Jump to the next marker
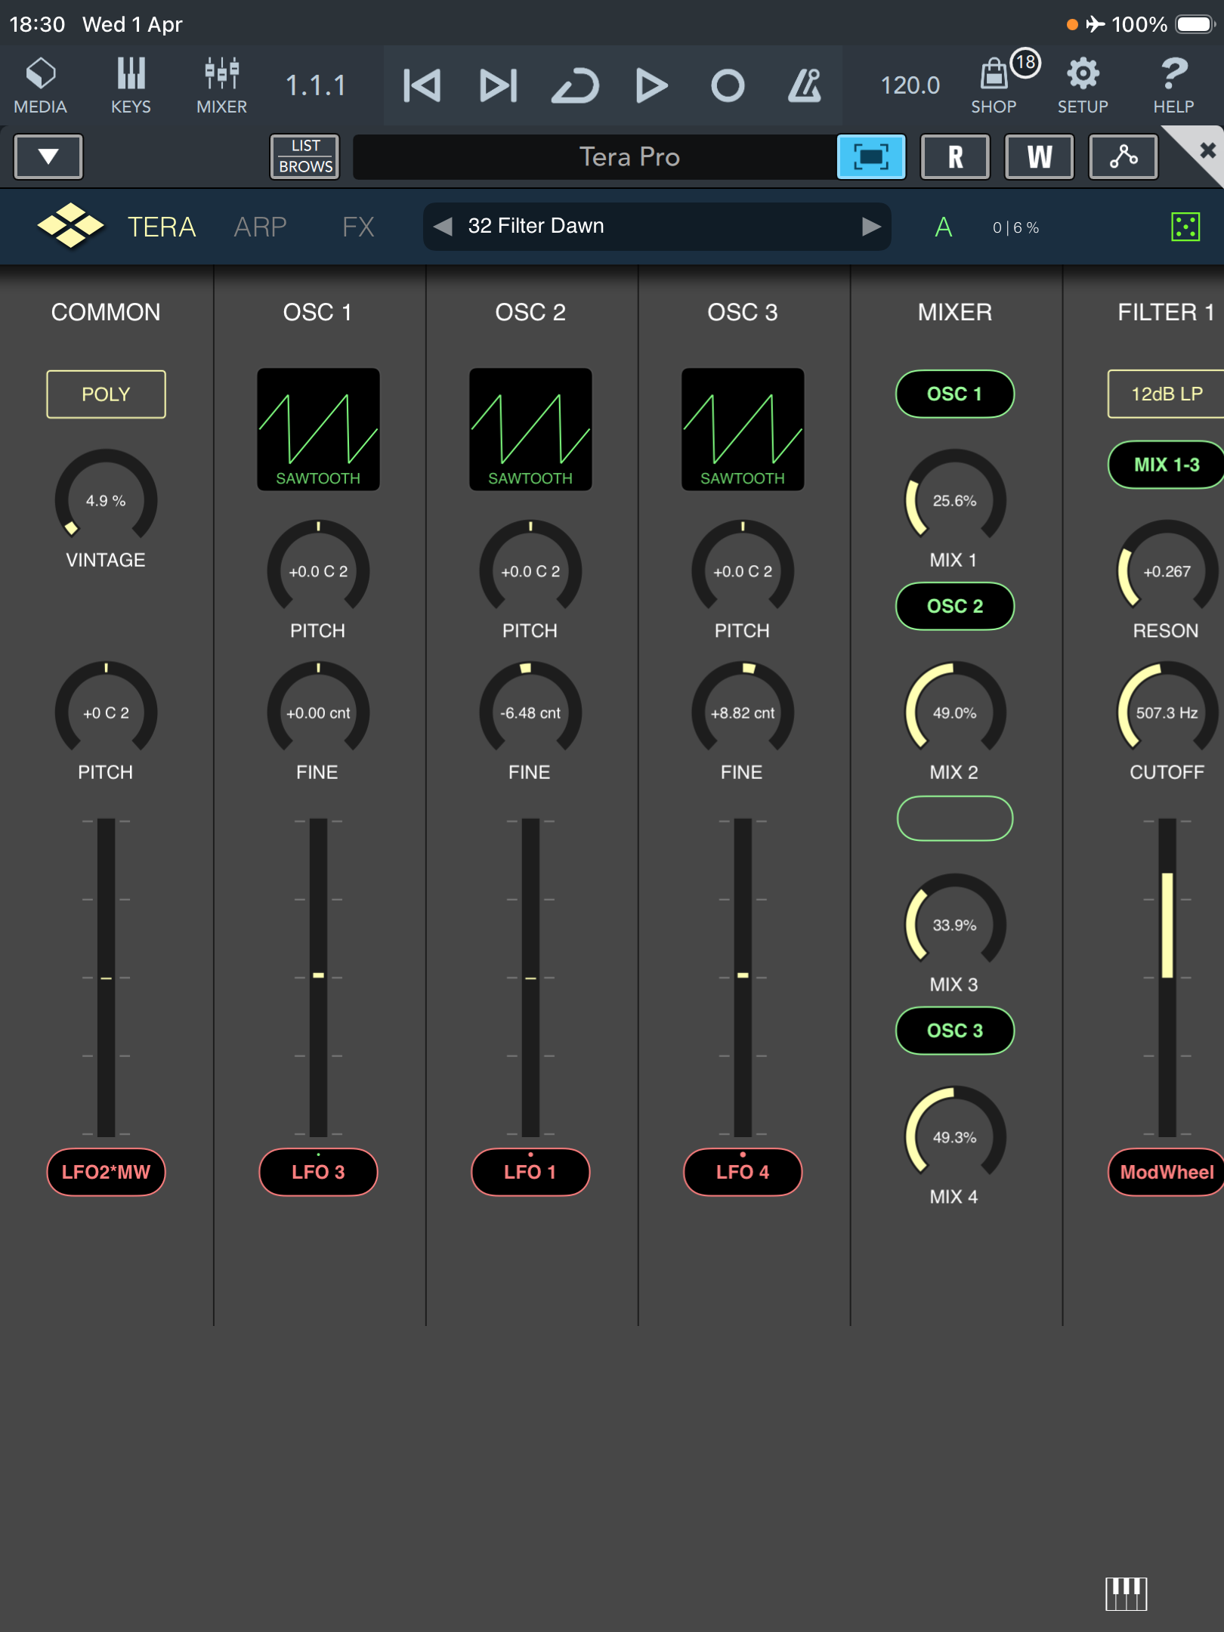This screenshot has height=1632, width=1224. coord(499,85)
